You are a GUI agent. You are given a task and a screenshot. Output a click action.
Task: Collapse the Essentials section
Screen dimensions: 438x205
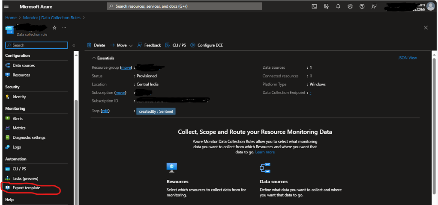pyautogui.click(x=93, y=58)
